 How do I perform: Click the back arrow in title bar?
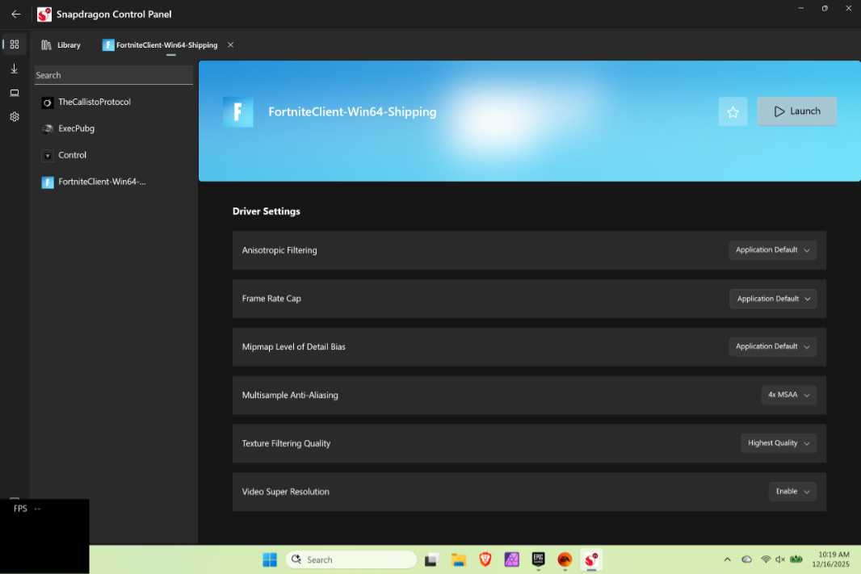coord(15,15)
